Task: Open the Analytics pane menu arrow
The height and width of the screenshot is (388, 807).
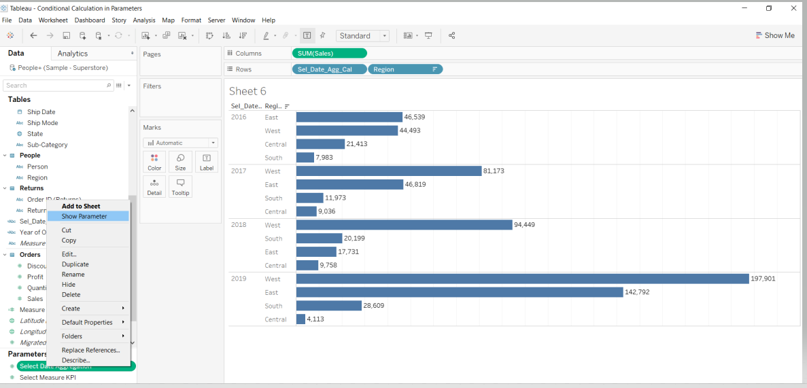Action: tap(133, 54)
